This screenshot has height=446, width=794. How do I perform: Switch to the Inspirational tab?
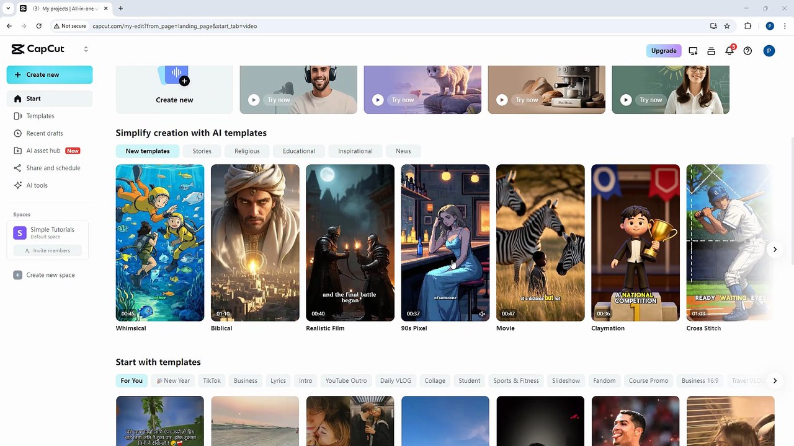355,151
